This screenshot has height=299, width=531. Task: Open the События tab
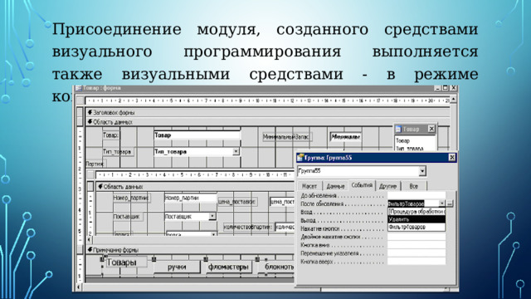362,185
